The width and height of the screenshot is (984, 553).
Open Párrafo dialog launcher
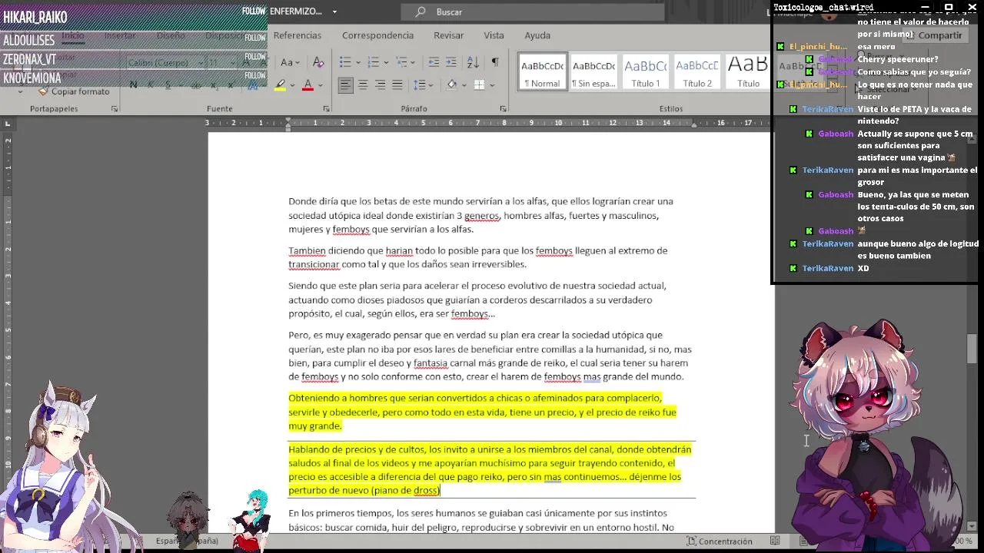[503, 109]
